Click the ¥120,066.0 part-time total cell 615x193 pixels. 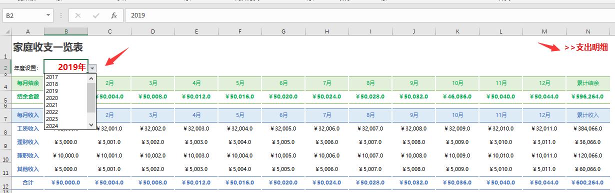click(588, 155)
